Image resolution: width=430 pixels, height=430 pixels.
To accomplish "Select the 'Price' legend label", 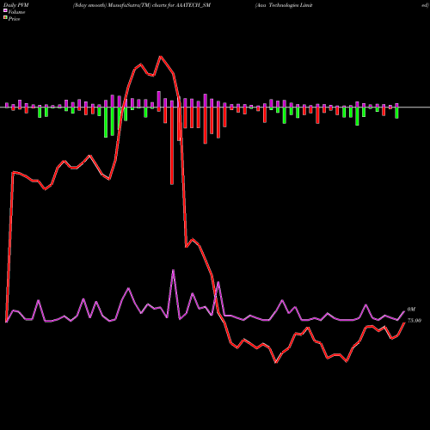I will pyautogui.click(x=14, y=19).
